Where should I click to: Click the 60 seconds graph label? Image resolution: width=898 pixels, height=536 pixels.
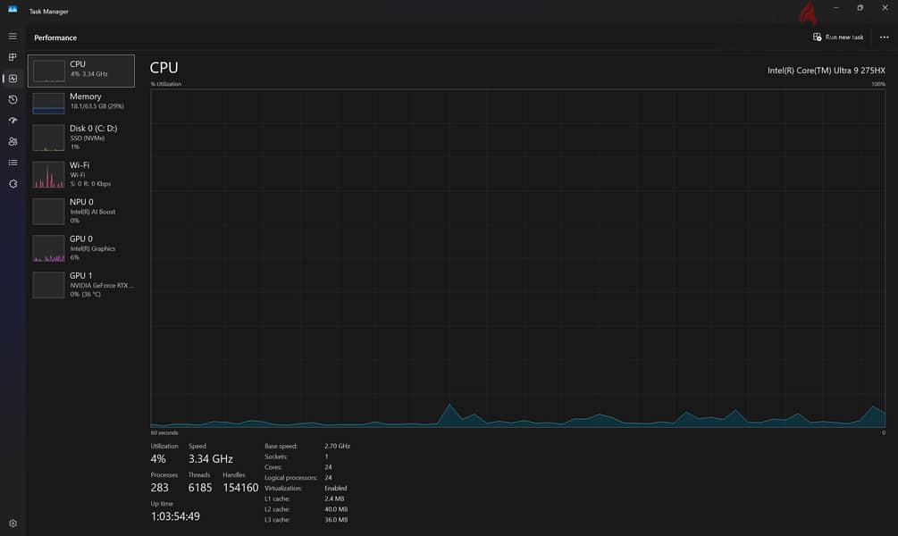point(164,433)
